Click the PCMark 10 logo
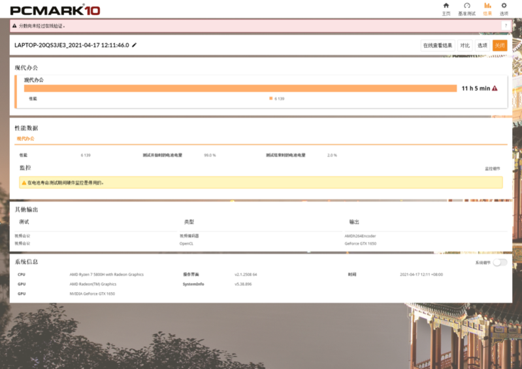Viewport: 522px width, 369px height. tap(55, 10)
